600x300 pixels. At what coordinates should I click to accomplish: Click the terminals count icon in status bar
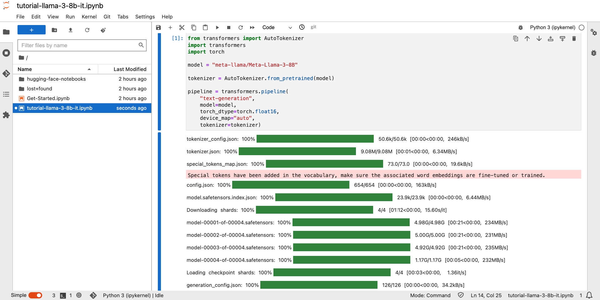[x=63, y=295]
